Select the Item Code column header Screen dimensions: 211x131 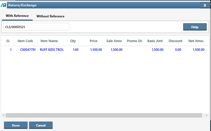coord(25,41)
